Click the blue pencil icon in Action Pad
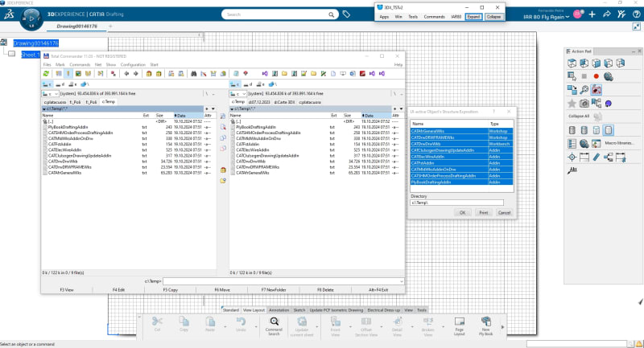Viewport: 644px width, 348px height. click(597, 157)
